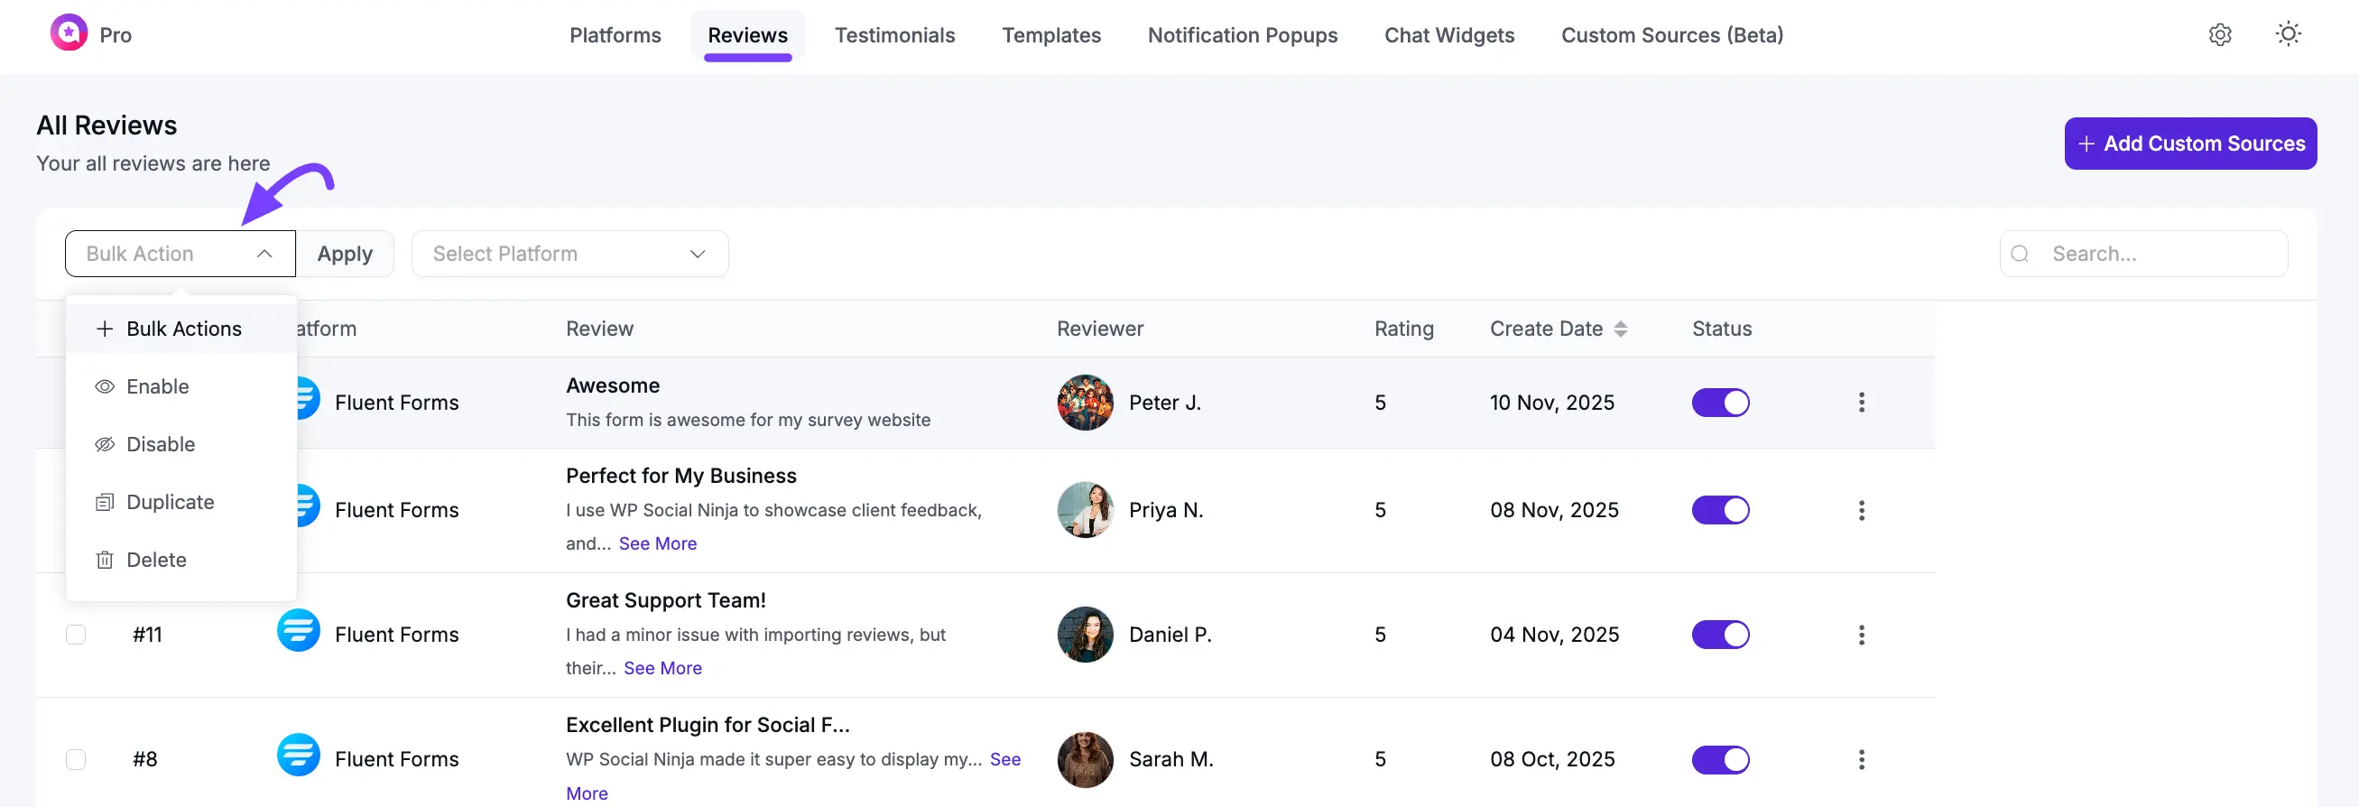Viewport: 2359px width, 807px height.
Task: Focus the Search input field
Action: [x=2143, y=254]
